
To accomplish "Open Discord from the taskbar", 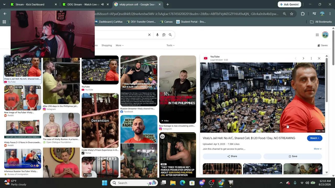I will (x=202, y=183).
